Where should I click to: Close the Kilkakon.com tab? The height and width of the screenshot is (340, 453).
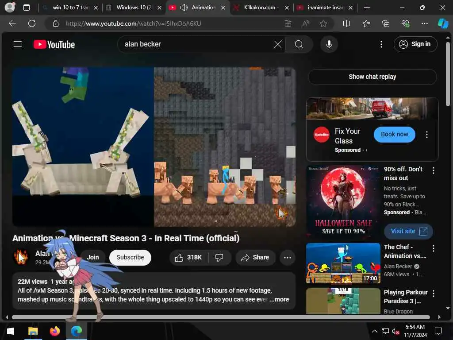(287, 8)
